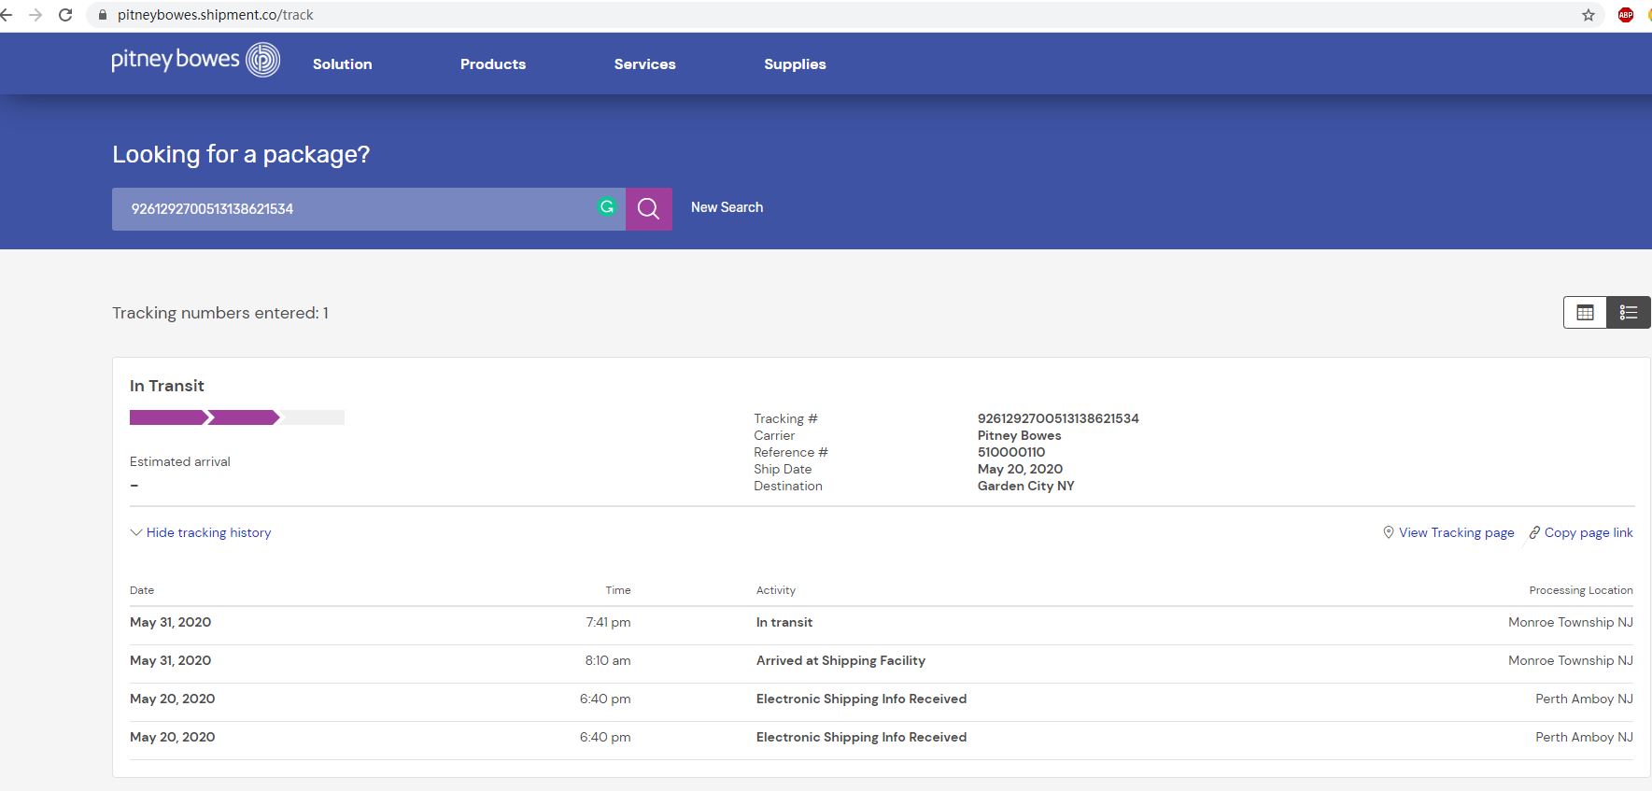Reload the page with browser refresh icon
This screenshot has height=791, width=1652.
65,15
